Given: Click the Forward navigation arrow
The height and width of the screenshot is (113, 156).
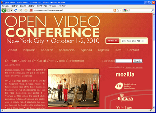Looking at the screenshot, I should tap(8, 10).
